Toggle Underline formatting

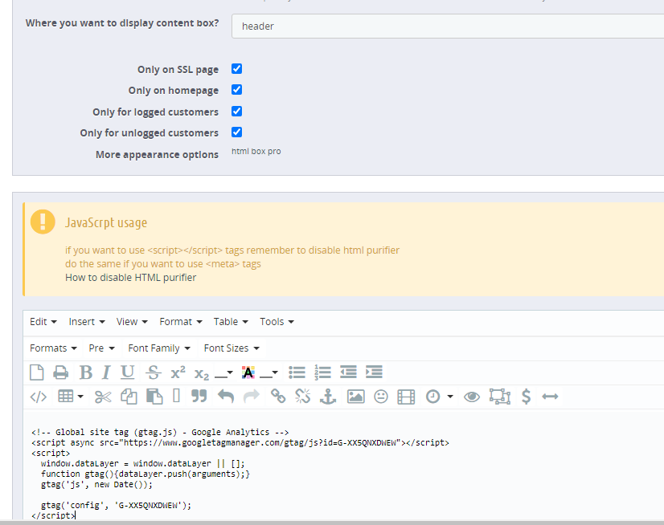tap(127, 372)
